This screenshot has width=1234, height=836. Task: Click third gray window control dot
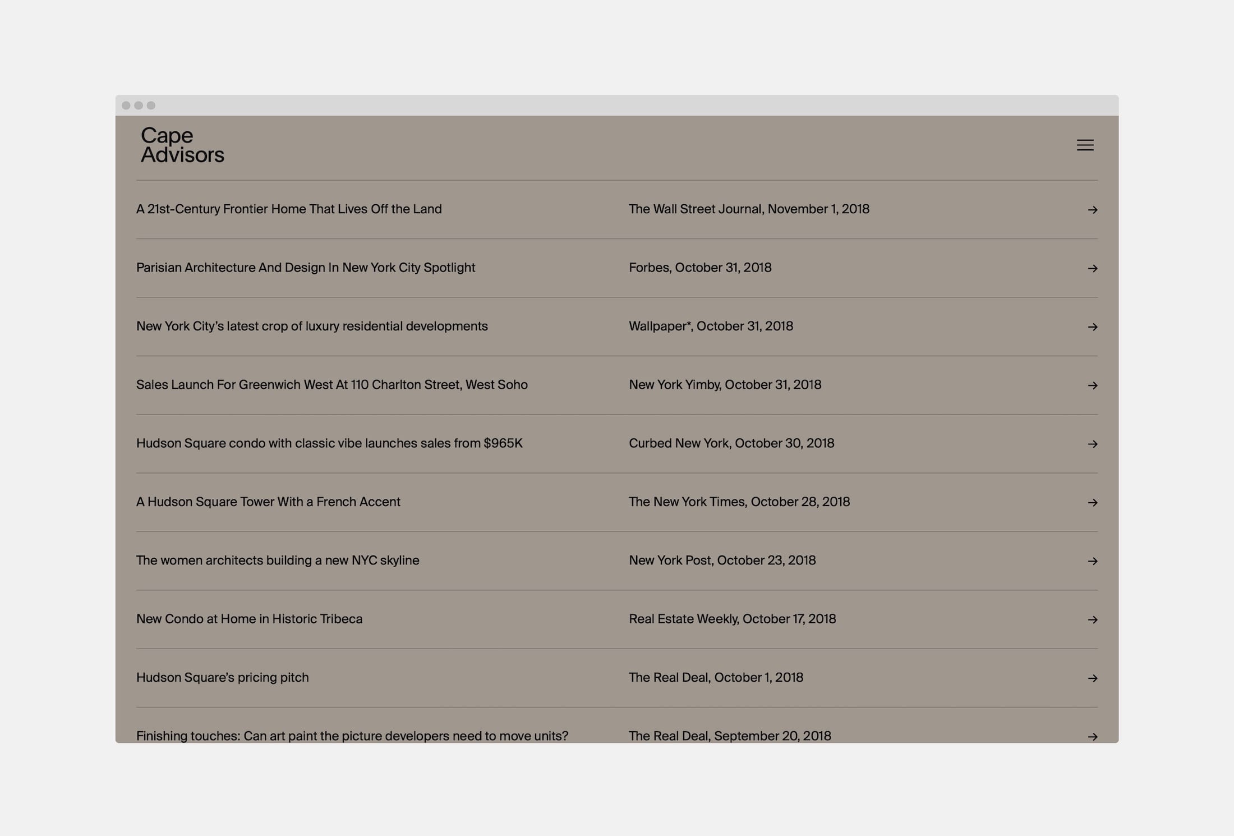coord(151,105)
